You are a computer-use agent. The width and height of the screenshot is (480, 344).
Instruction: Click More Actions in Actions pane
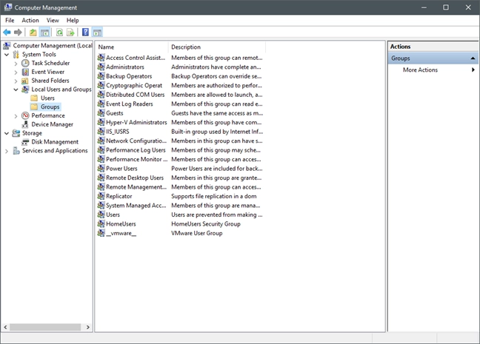coord(420,70)
